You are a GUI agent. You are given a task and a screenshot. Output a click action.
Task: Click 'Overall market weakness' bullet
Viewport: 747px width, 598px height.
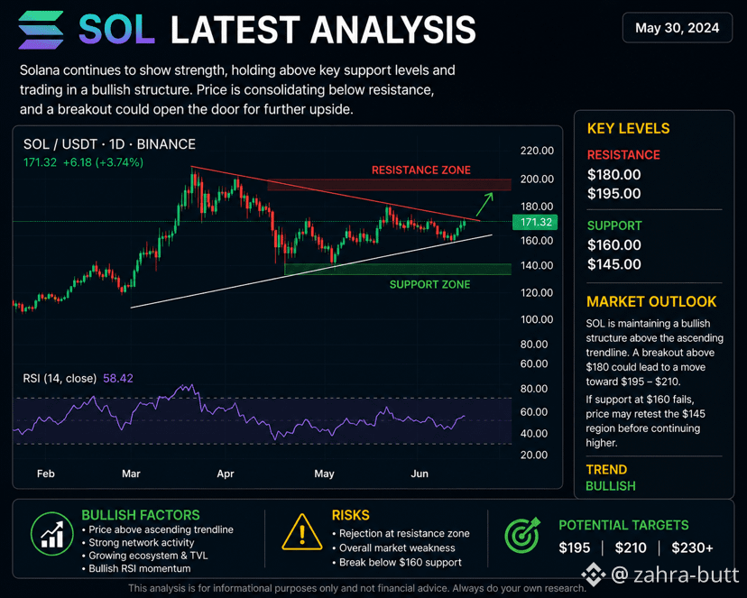[393, 548]
